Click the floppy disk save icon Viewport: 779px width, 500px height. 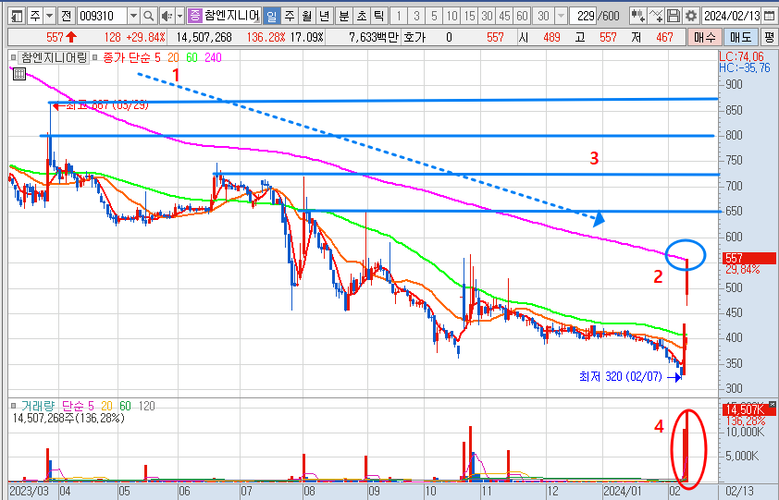(x=674, y=16)
